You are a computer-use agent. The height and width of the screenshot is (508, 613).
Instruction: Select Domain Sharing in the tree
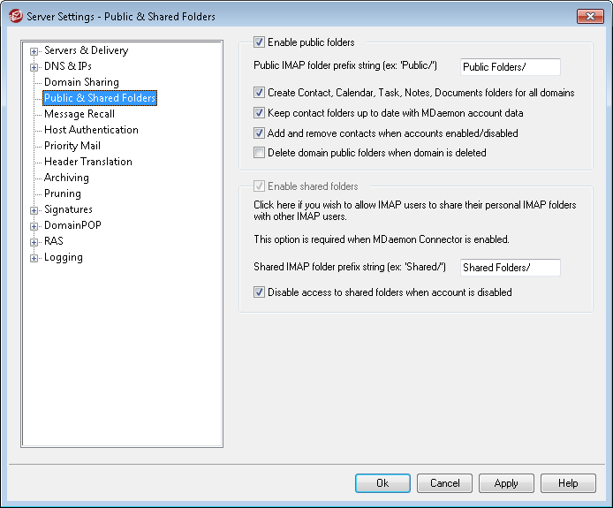[81, 82]
